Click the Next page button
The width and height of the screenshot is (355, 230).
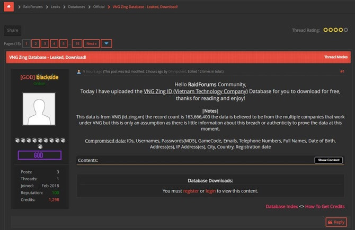92,43
